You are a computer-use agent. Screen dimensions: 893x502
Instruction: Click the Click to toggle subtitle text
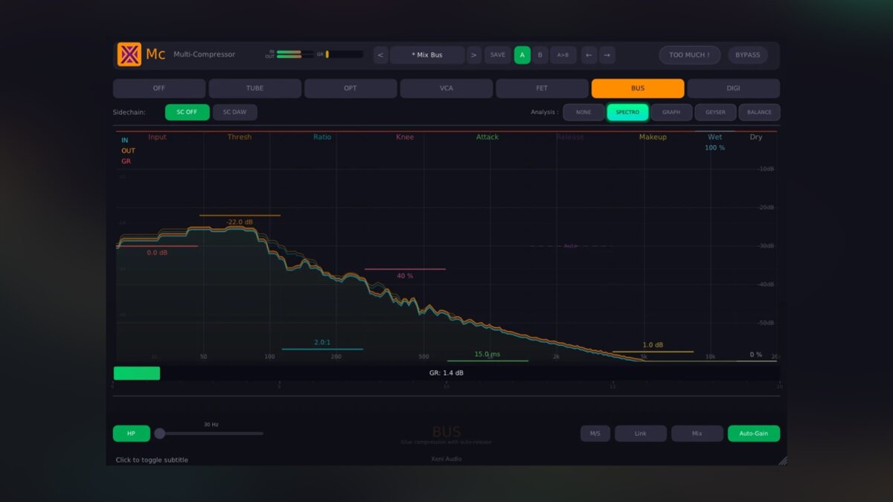pyautogui.click(x=152, y=460)
